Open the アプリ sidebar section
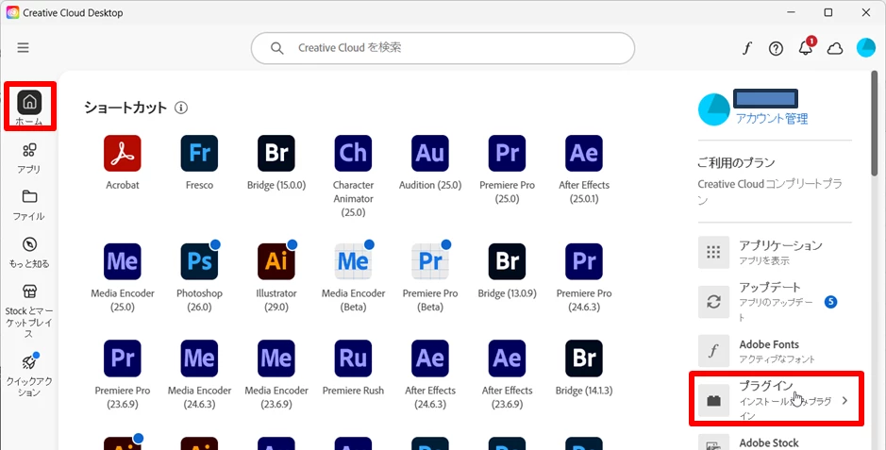This screenshot has height=450, width=886. [29, 158]
